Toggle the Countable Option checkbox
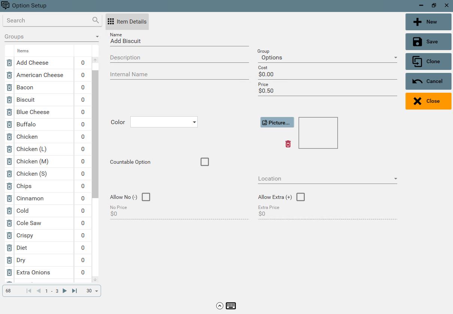453x314 pixels. pyautogui.click(x=205, y=162)
